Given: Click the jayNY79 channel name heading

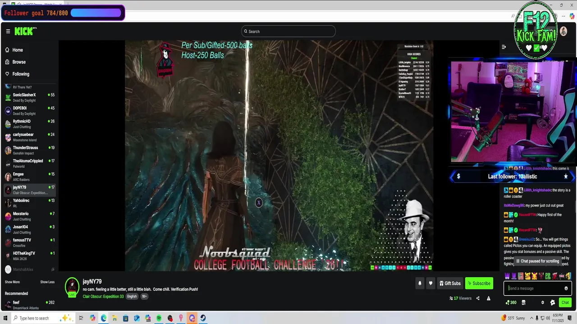Looking at the screenshot, I should coord(92,282).
